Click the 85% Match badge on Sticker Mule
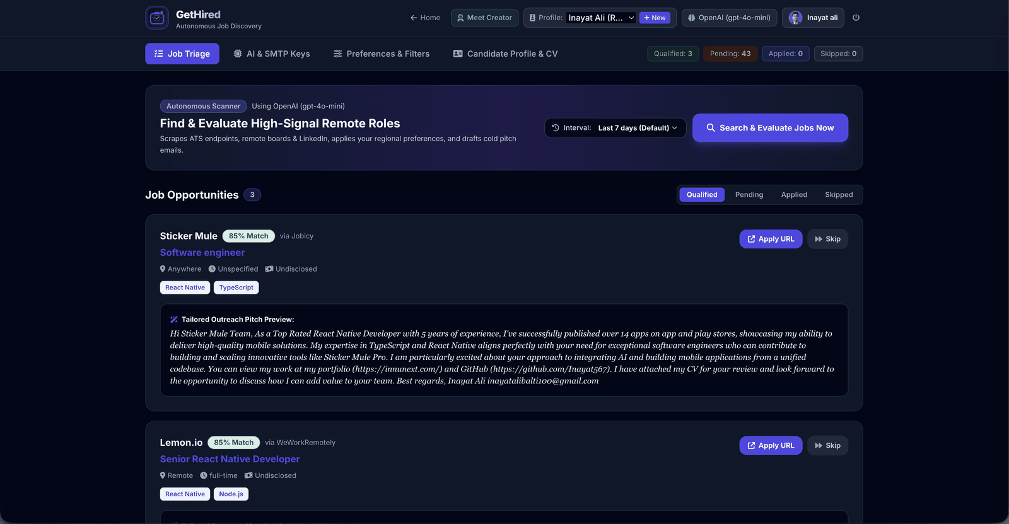The width and height of the screenshot is (1009, 524). (x=248, y=236)
